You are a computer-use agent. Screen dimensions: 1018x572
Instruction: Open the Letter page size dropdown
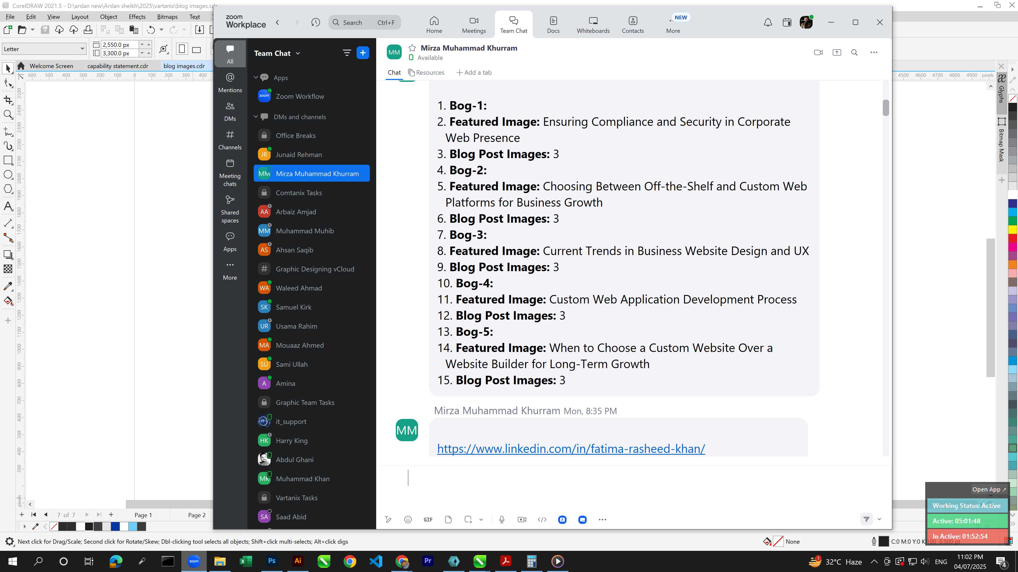[x=82, y=49]
